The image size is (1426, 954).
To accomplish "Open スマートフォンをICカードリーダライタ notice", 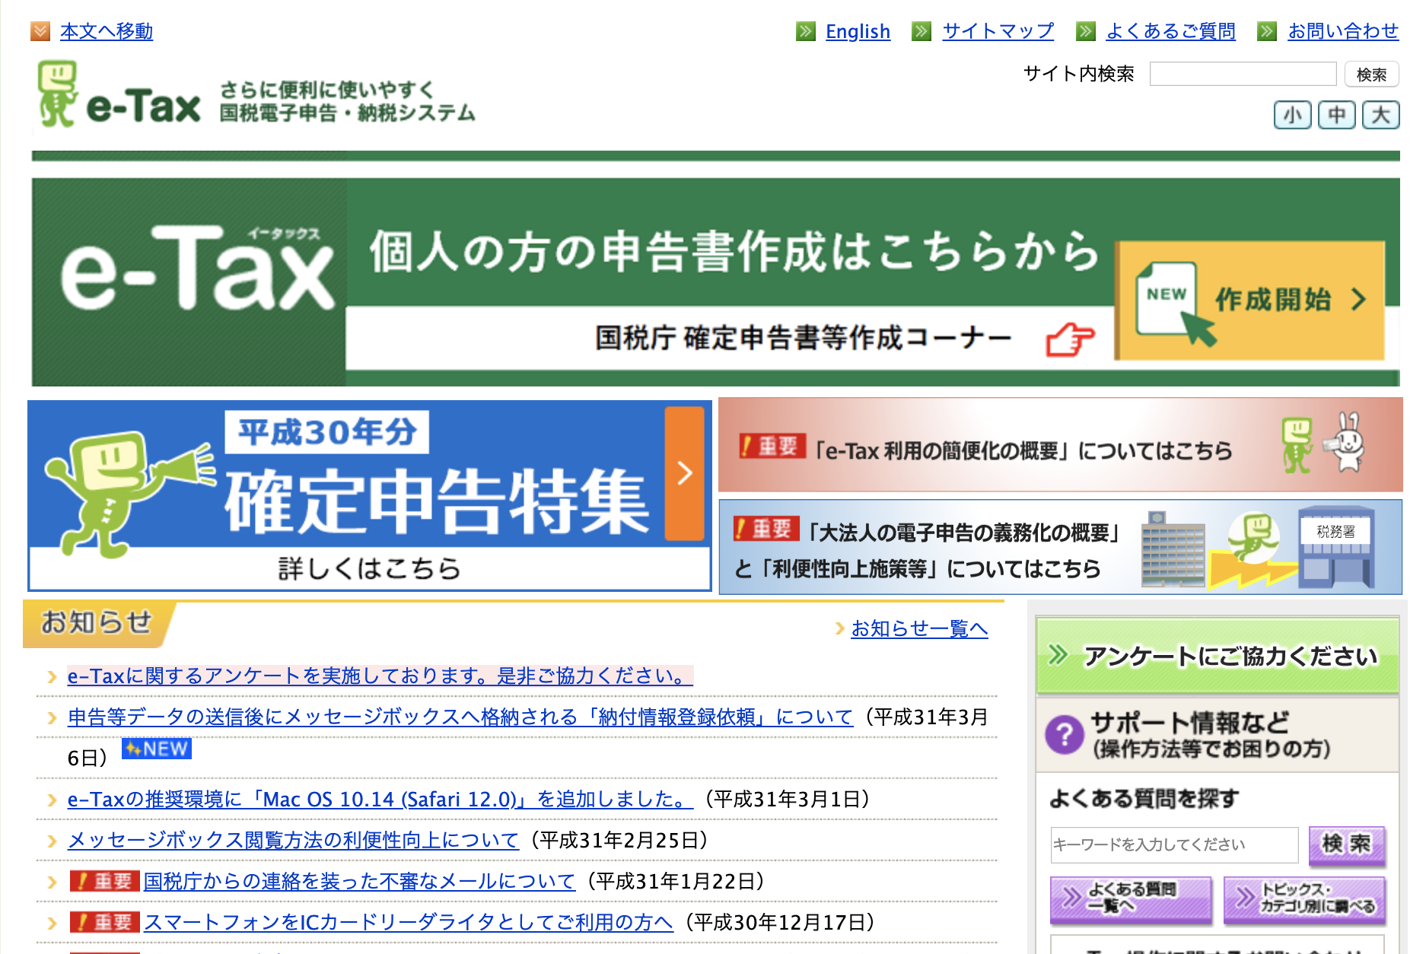I will (409, 922).
